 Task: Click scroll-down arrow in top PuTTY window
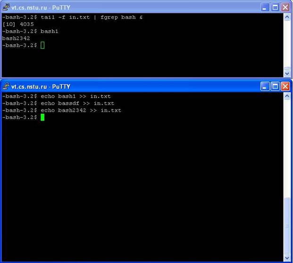point(287,74)
